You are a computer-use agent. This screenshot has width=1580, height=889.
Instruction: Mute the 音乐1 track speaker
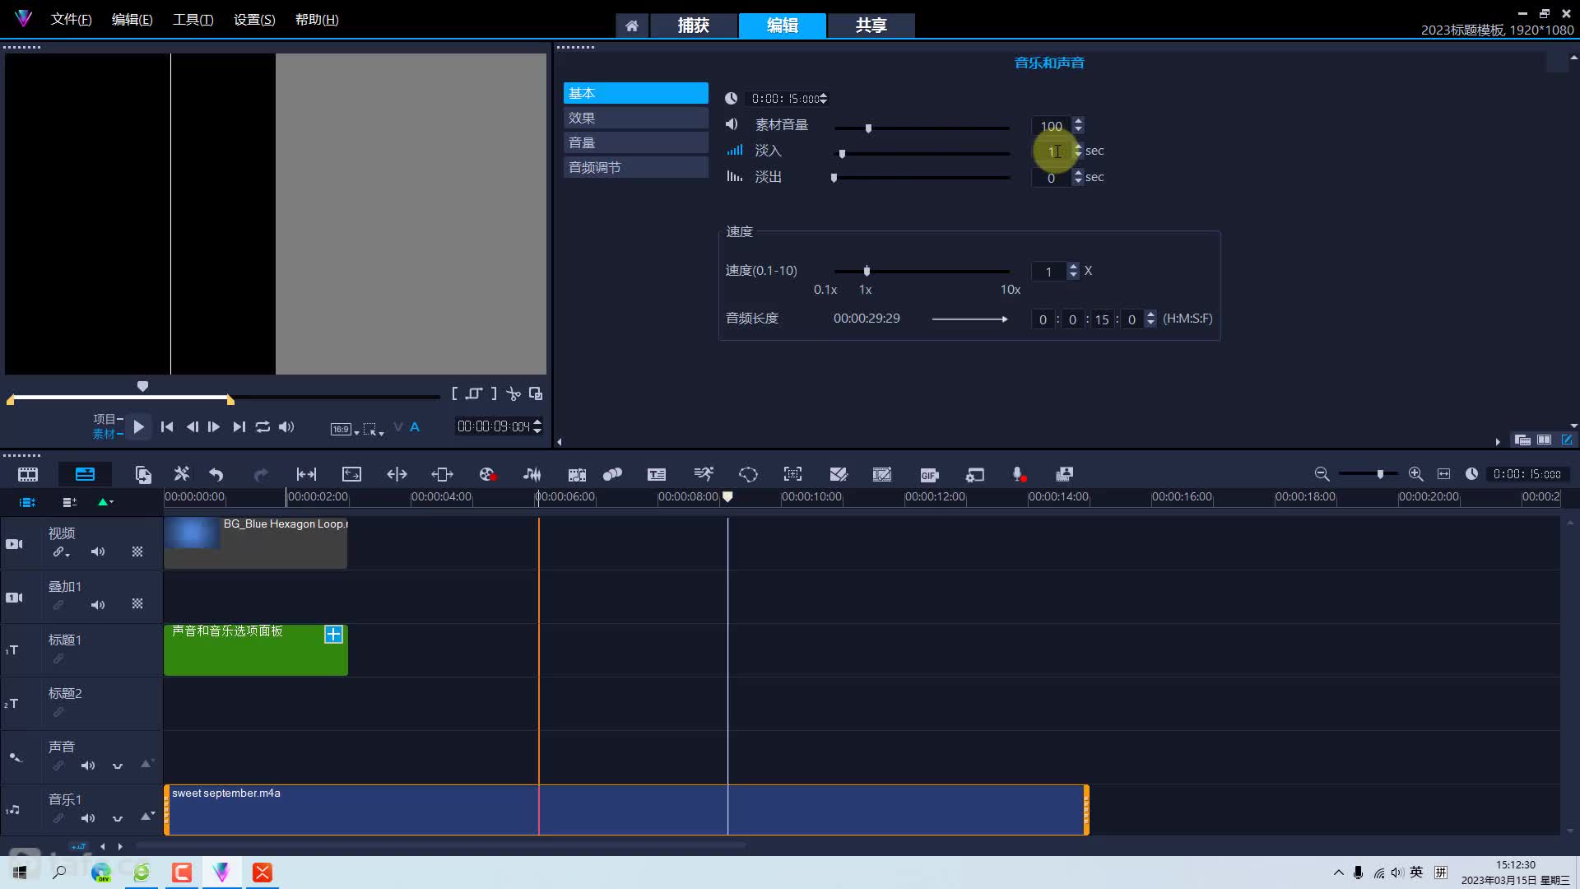88,818
